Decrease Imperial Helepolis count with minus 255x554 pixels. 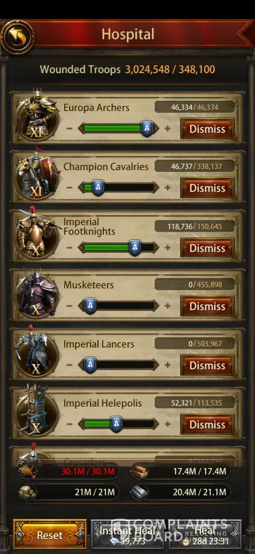pyautogui.click(x=70, y=424)
